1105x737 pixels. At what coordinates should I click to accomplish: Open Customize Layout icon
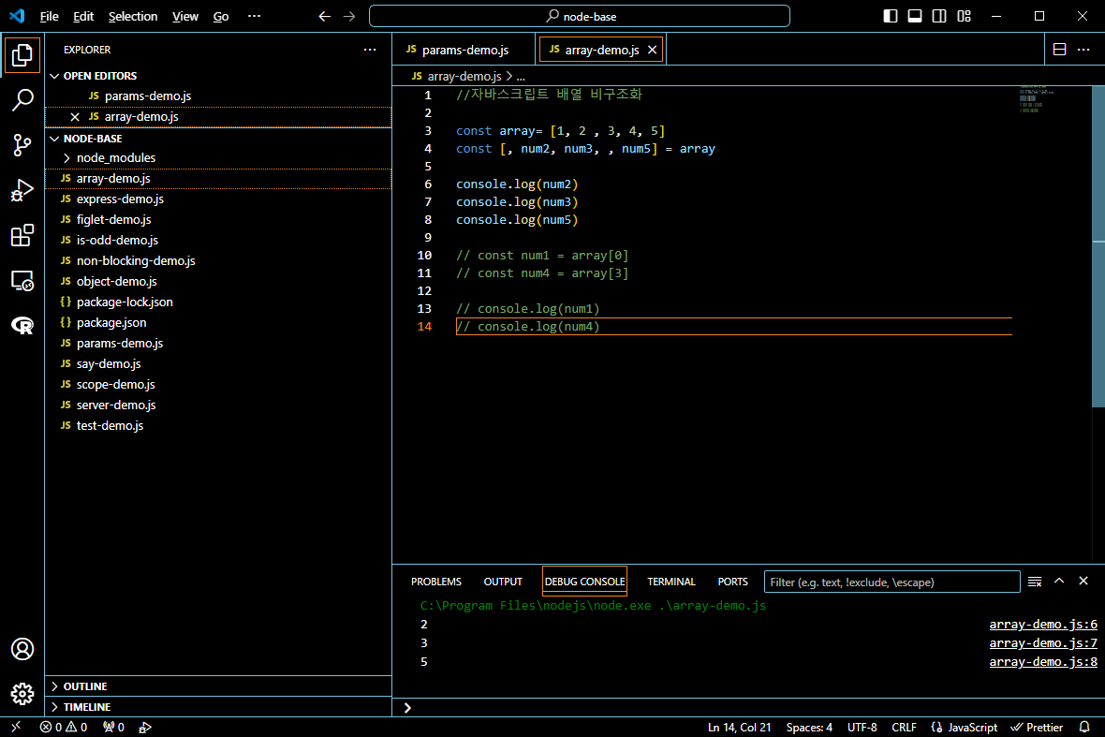(964, 16)
